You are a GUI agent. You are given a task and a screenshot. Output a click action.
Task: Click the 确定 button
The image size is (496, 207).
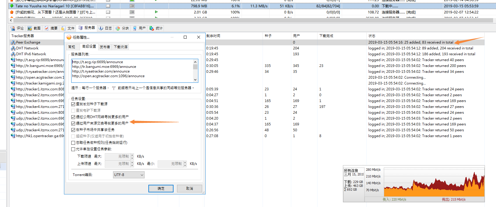(x=161, y=189)
